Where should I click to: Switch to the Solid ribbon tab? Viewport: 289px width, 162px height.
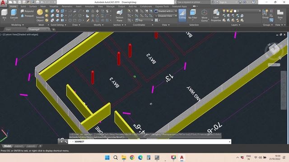click(x=23, y=6)
